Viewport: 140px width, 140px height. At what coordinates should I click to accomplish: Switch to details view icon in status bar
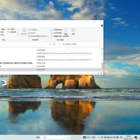tap(99, 73)
